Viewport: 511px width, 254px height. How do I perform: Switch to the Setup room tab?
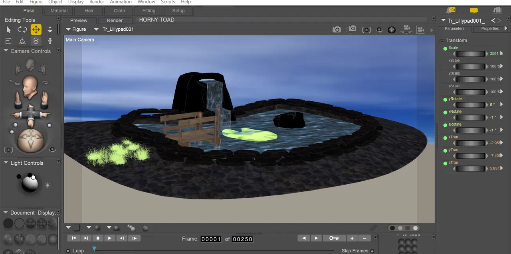(x=178, y=11)
